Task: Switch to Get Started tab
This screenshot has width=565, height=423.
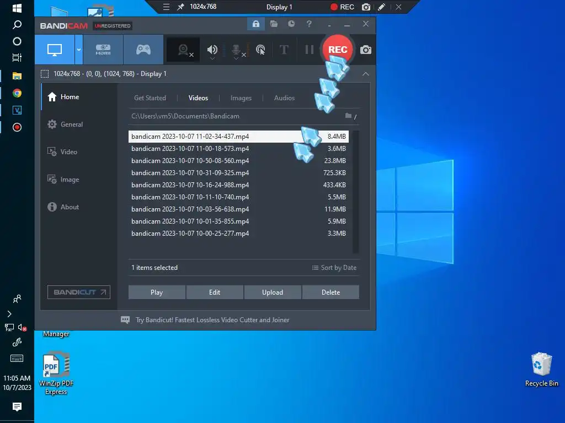Action: pyautogui.click(x=150, y=98)
